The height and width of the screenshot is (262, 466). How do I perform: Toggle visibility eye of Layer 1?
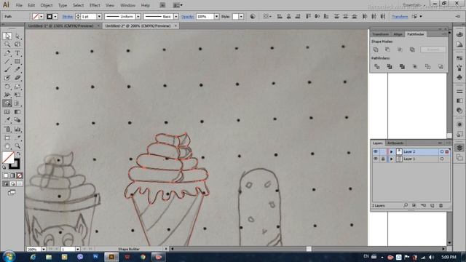pos(376,159)
